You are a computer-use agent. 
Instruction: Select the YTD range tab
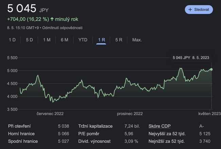coord(83,40)
